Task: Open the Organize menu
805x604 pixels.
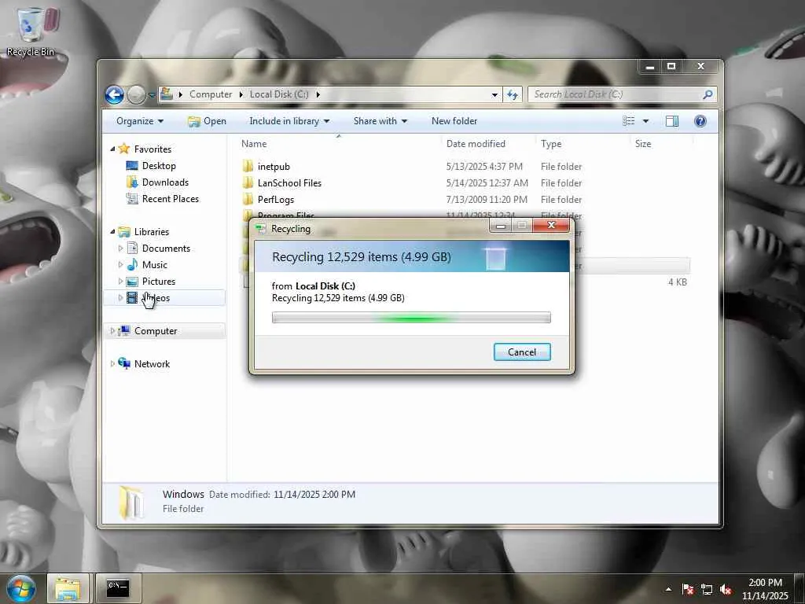Action: [140, 121]
